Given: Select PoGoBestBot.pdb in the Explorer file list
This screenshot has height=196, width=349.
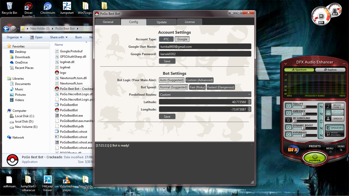Looking at the screenshot, I should click(69, 126).
